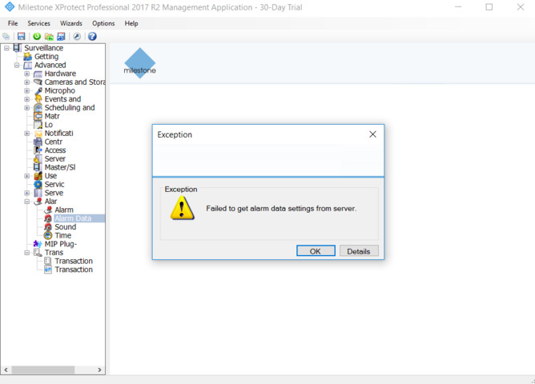Collapse the Transaction tree node

(x=27, y=253)
